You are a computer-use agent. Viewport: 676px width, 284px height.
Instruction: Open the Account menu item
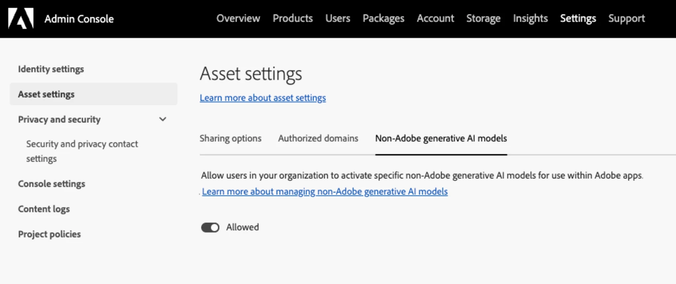tap(435, 18)
